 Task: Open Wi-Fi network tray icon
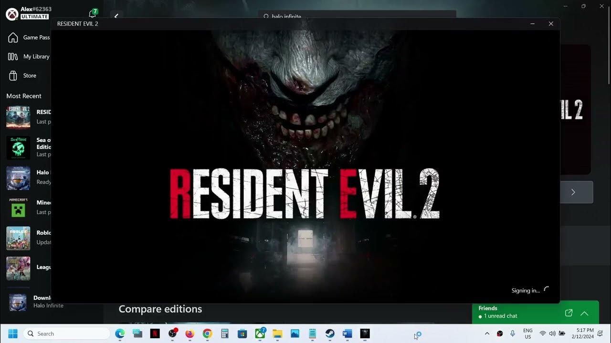pyautogui.click(x=543, y=333)
